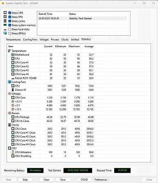Click the Patriot P210 1024GB drive icon
158x183 pixels.
(13, 78)
